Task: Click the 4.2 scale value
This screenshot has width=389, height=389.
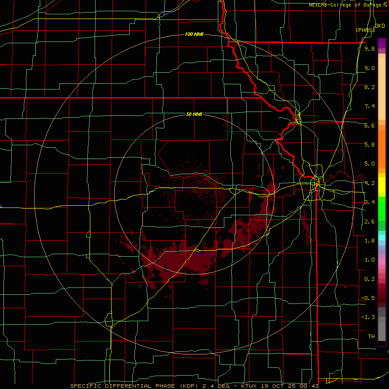Action: [370, 183]
